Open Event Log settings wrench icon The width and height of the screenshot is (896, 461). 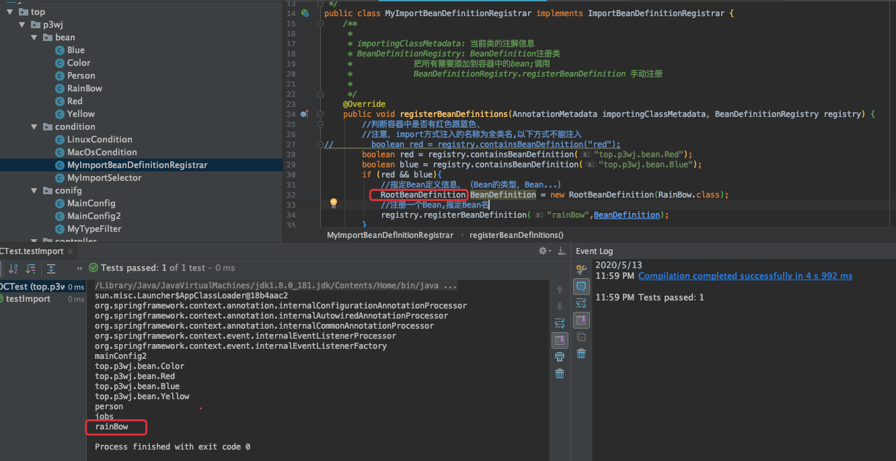coord(582,269)
